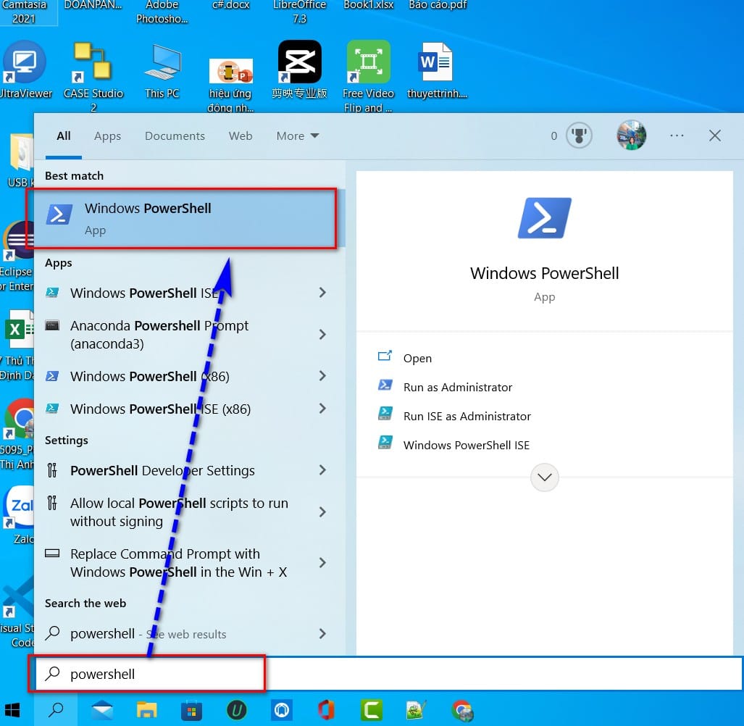Expand Anaconda Powershell Prompt arrow
744x726 pixels.
[x=322, y=335]
